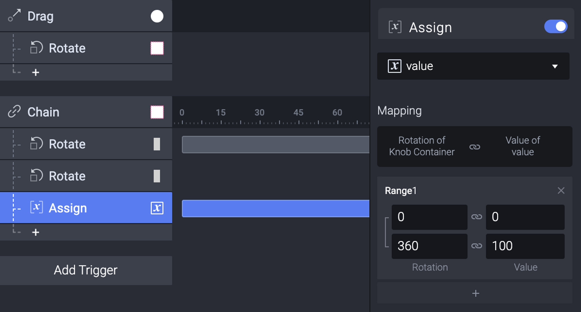Viewport: 581px width, 312px height.
Task: Click the Add Trigger button
Action: coord(86,270)
